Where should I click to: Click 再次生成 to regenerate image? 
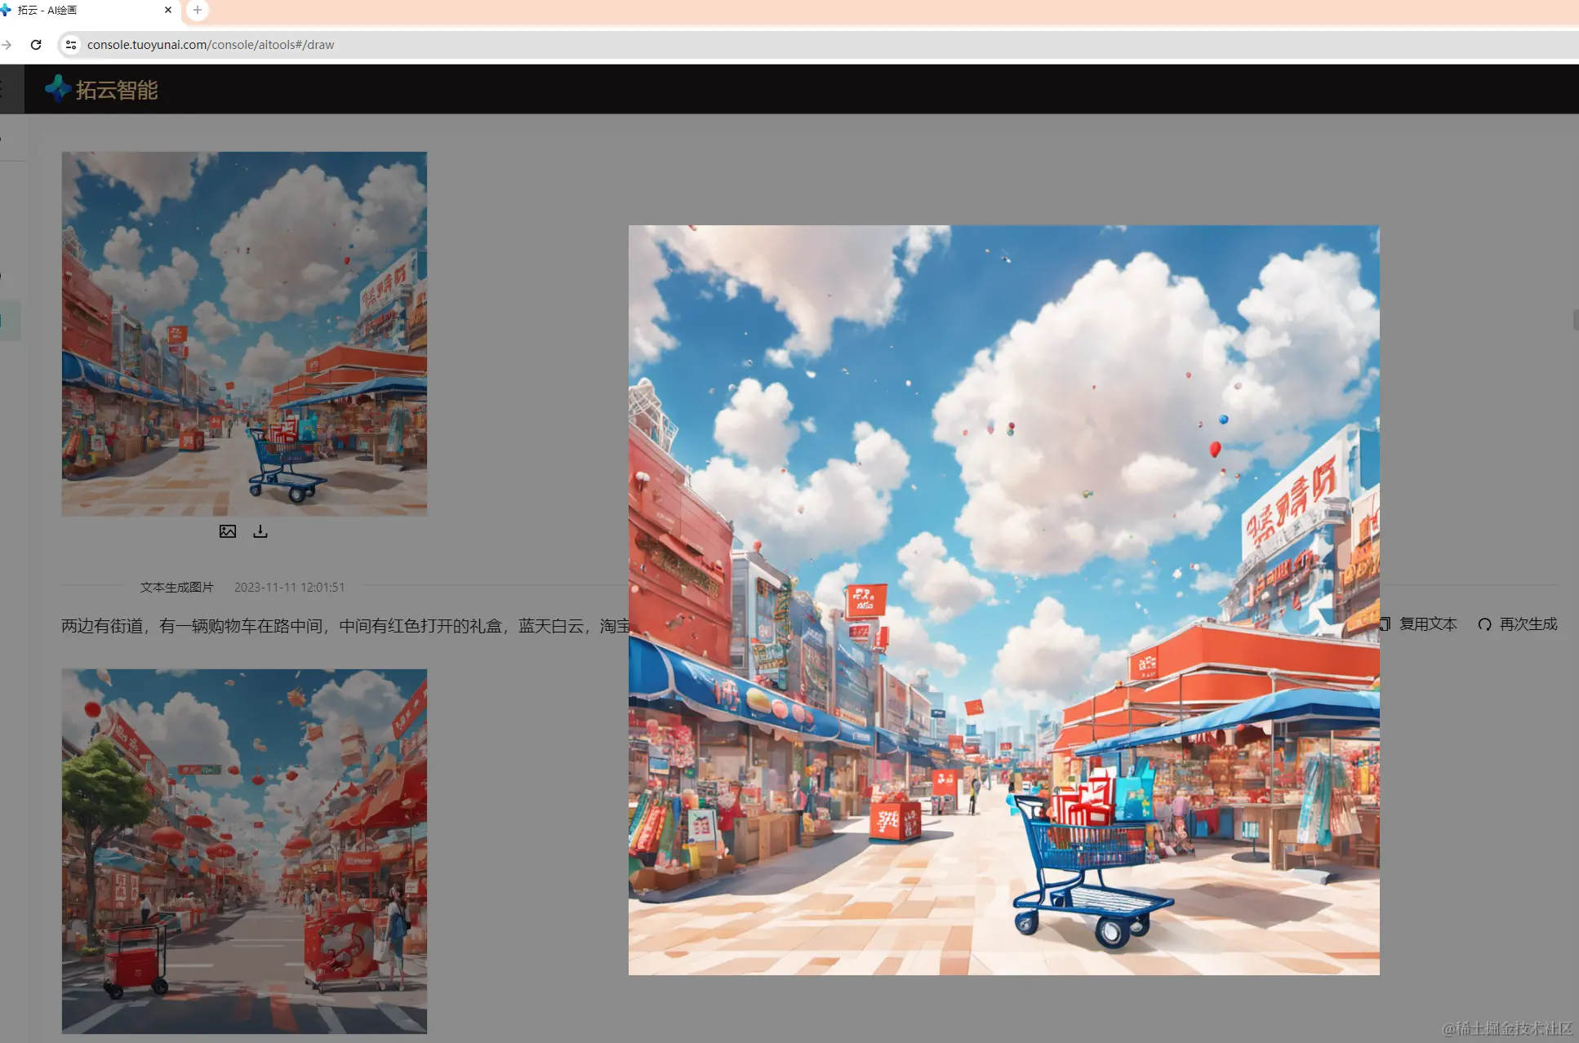(x=1528, y=624)
